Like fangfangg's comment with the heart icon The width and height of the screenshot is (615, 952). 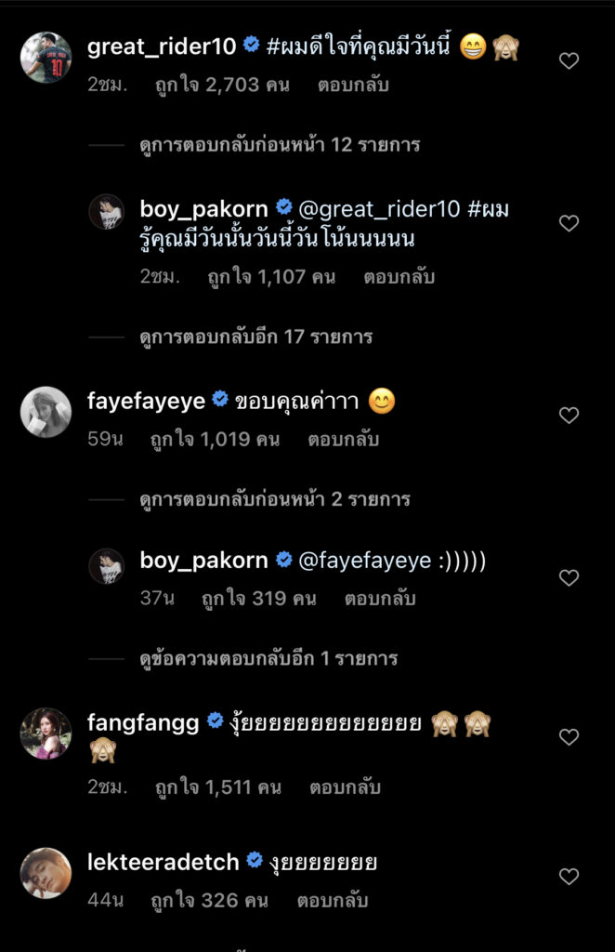[x=569, y=737]
